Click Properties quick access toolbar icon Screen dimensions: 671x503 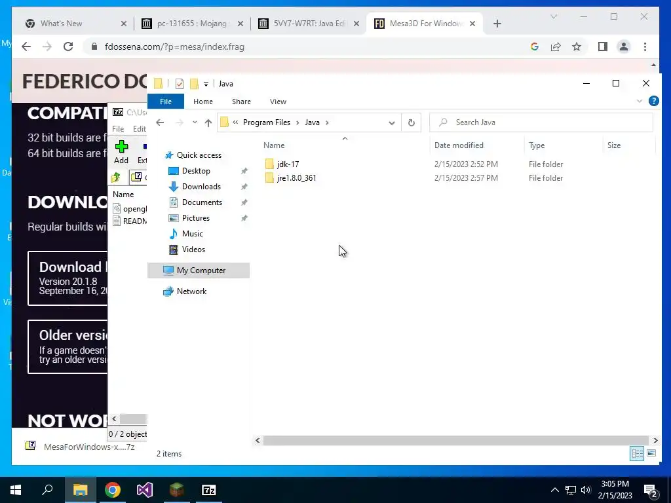pos(180,84)
